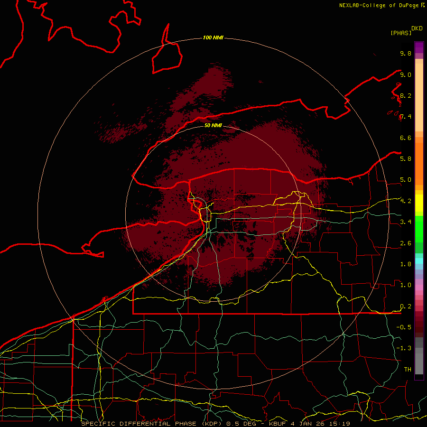This screenshot has width=427, height=427.
Task: Click the KBUF 4 JAN 26 15:19 timestamp
Action: (309, 424)
